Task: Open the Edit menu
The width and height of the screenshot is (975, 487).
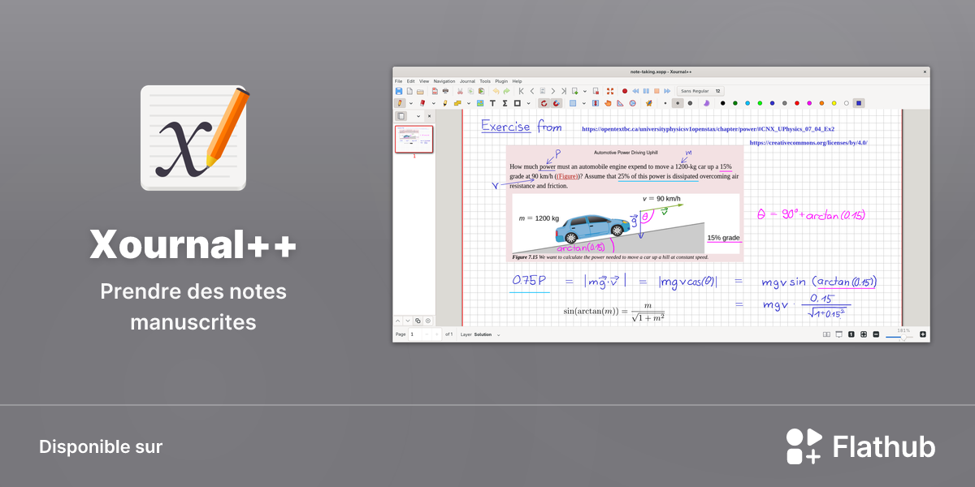Action: click(410, 81)
